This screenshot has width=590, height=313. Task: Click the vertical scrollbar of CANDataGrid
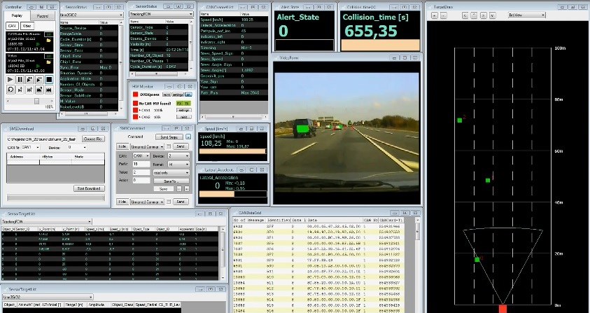(x=417, y=265)
